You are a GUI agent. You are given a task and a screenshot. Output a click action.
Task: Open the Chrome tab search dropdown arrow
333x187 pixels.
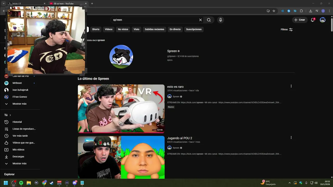pyautogui.click(x=4, y=3)
